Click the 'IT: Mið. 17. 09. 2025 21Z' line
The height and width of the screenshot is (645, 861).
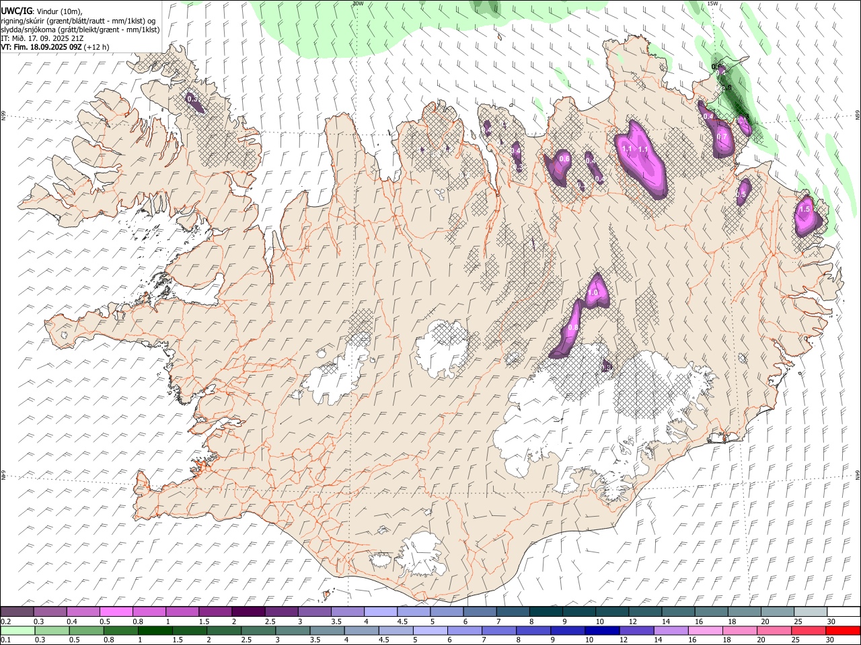point(42,38)
